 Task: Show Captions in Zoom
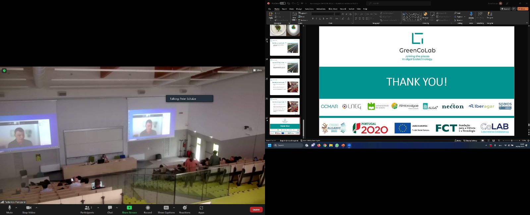coord(166,209)
